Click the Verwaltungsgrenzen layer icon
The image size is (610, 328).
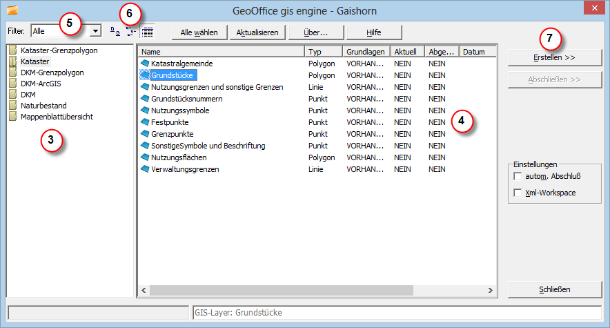pos(145,169)
